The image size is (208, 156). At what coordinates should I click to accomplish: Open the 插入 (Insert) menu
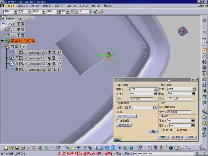point(70,6)
